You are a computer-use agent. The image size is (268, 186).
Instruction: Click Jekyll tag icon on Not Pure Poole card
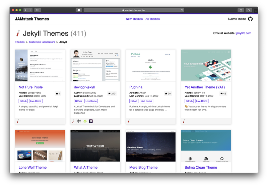click(x=18, y=121)
